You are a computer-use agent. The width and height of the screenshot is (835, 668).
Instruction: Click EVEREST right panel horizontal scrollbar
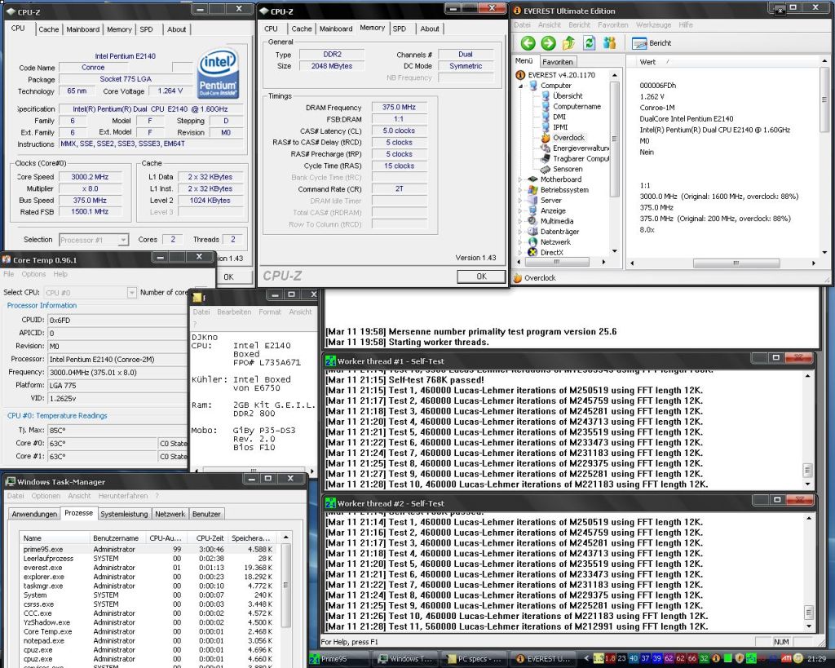point(736,263)
